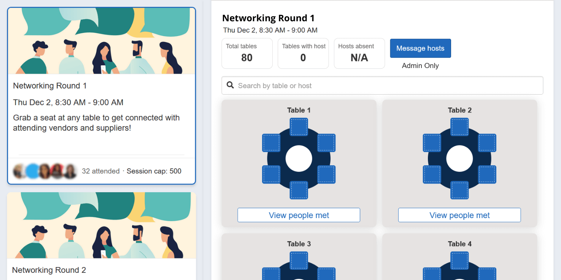This screenshot has width=561, height=280.
Task: Click the Total tables stat box
Action: click(247, 53)
